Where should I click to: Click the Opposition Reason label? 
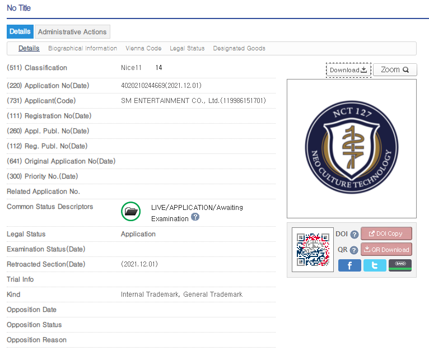click(x=36, y=340)
